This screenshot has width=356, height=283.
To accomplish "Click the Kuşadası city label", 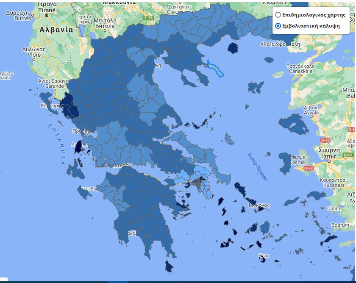I will pyautogui.click(x=334, y=185).
